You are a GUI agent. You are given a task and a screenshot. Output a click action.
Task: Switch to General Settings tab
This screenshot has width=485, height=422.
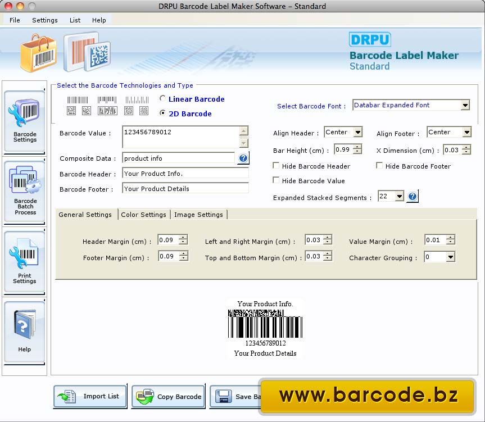(x=85, y=215)
